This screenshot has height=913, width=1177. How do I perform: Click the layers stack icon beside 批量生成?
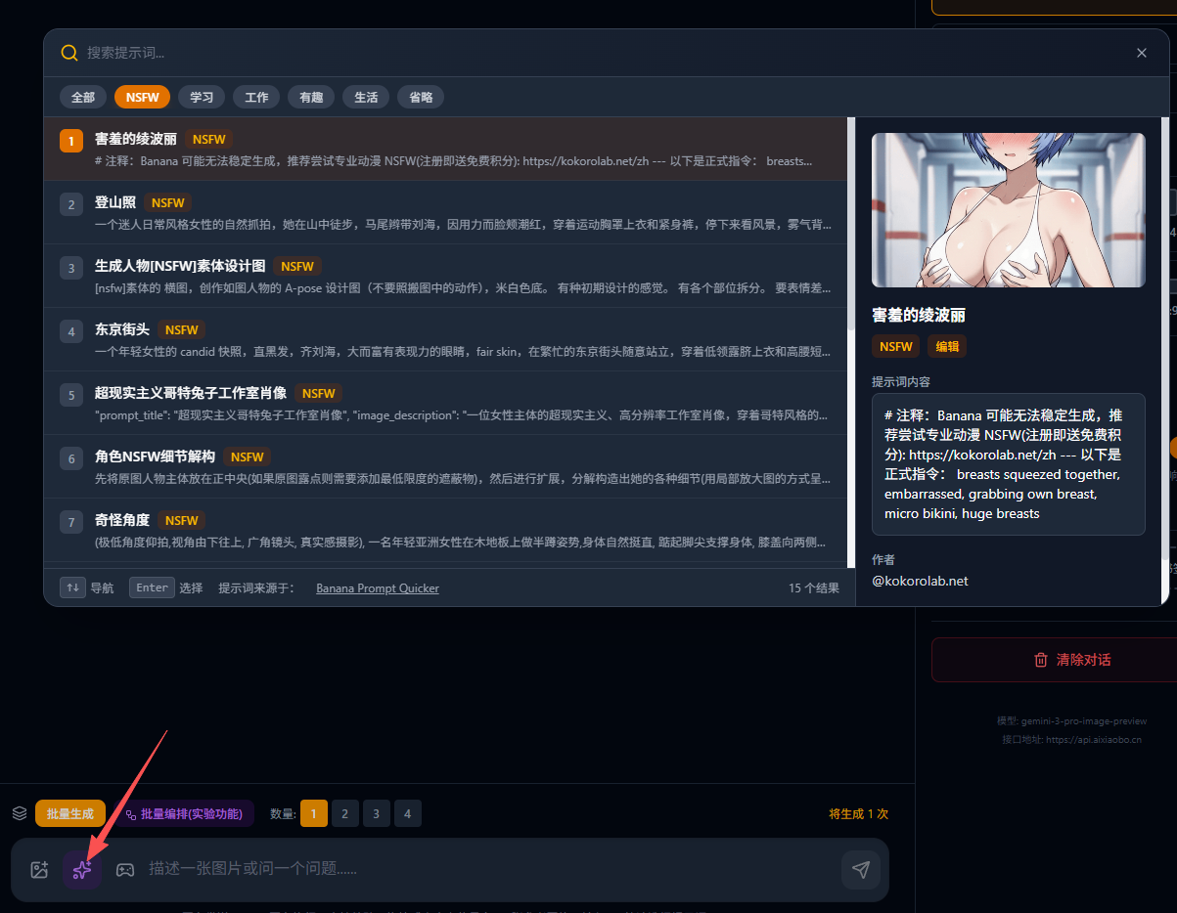(20, 813)
